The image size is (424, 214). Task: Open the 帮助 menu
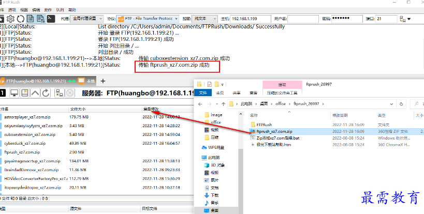coord(72,10)
